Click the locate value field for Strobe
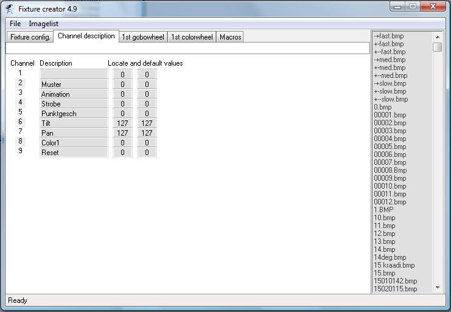Image resolution: width=451 pixels, height=312 pixels. tap(122, 104)
